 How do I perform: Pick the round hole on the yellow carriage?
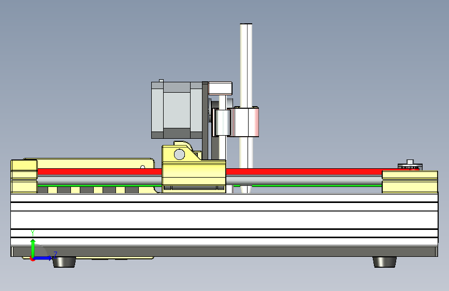(179, 154)
